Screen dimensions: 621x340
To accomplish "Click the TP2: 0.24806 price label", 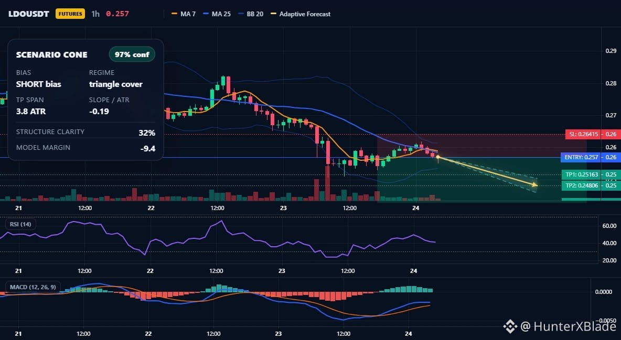I will [x=581, y=185].
